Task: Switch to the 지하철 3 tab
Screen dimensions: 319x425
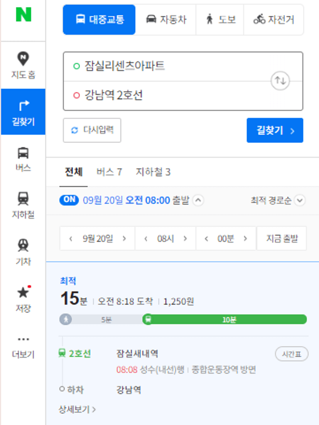Action: coord(153,172)
